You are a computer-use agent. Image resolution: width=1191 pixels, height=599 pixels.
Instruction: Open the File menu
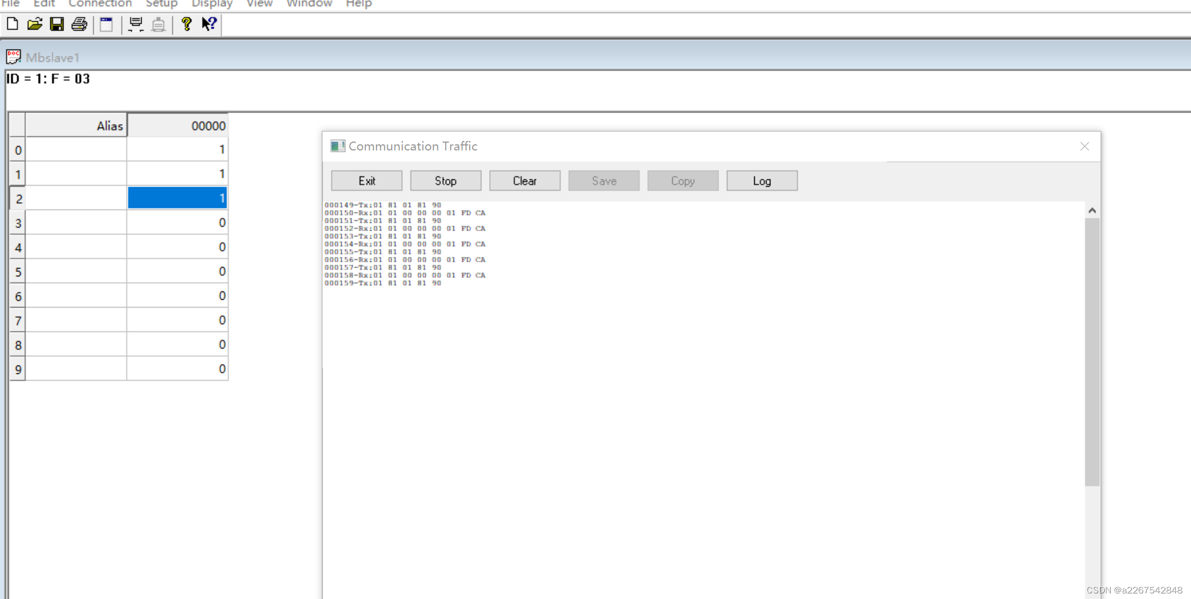pyautogui.click(x=11, y=4)
